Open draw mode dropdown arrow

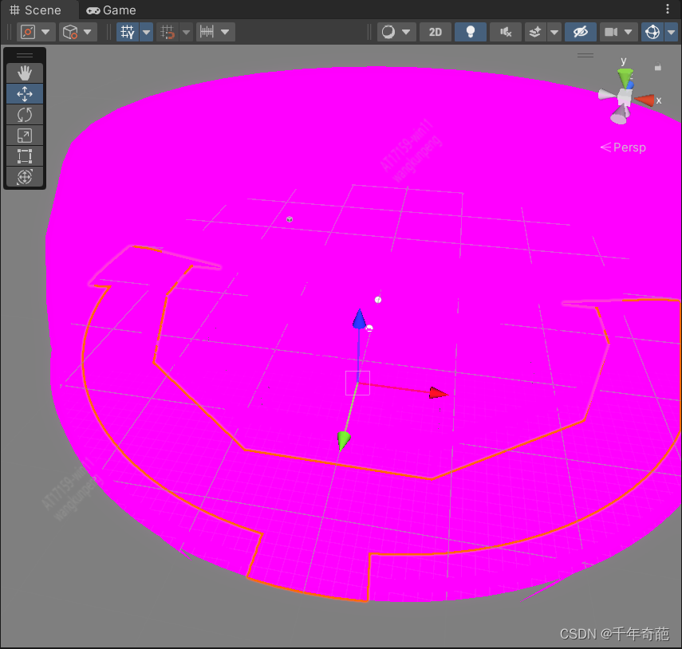406,32
